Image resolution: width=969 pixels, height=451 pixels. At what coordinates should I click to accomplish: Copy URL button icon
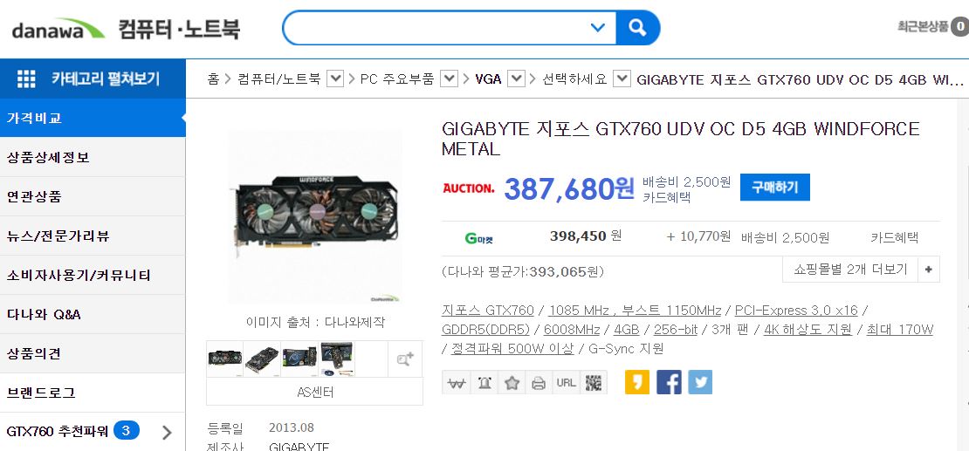566,383
